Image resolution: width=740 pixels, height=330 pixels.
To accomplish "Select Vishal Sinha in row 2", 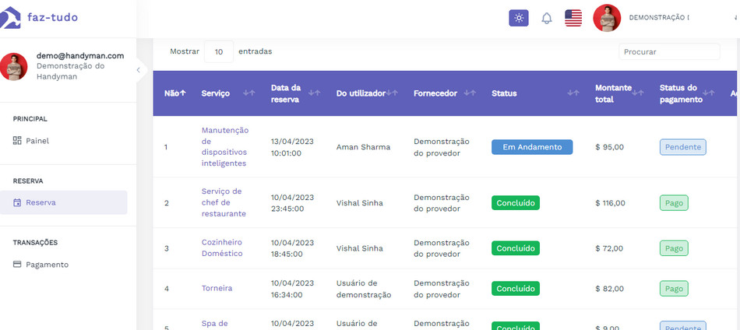I will click(360, 202).
